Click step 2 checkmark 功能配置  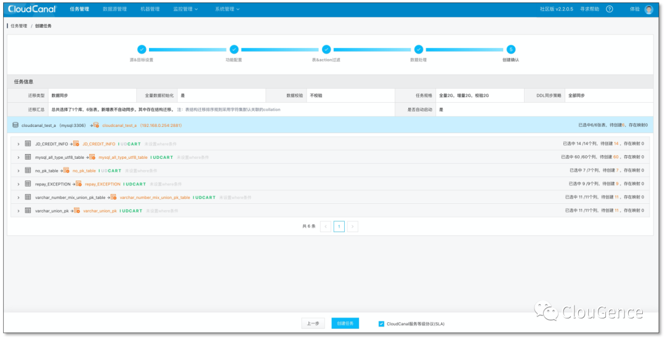coord(234,50)
